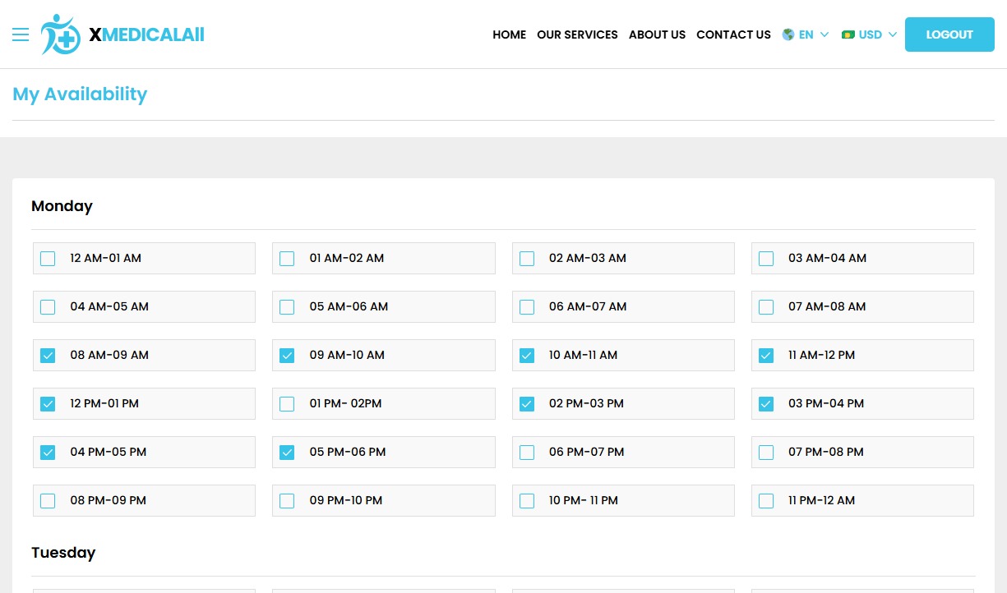Enable the Monday 12 AM-01 AM slot
Image resolution: width=1007 pixels, height=593 pixels.
click(x=48, y=258)
